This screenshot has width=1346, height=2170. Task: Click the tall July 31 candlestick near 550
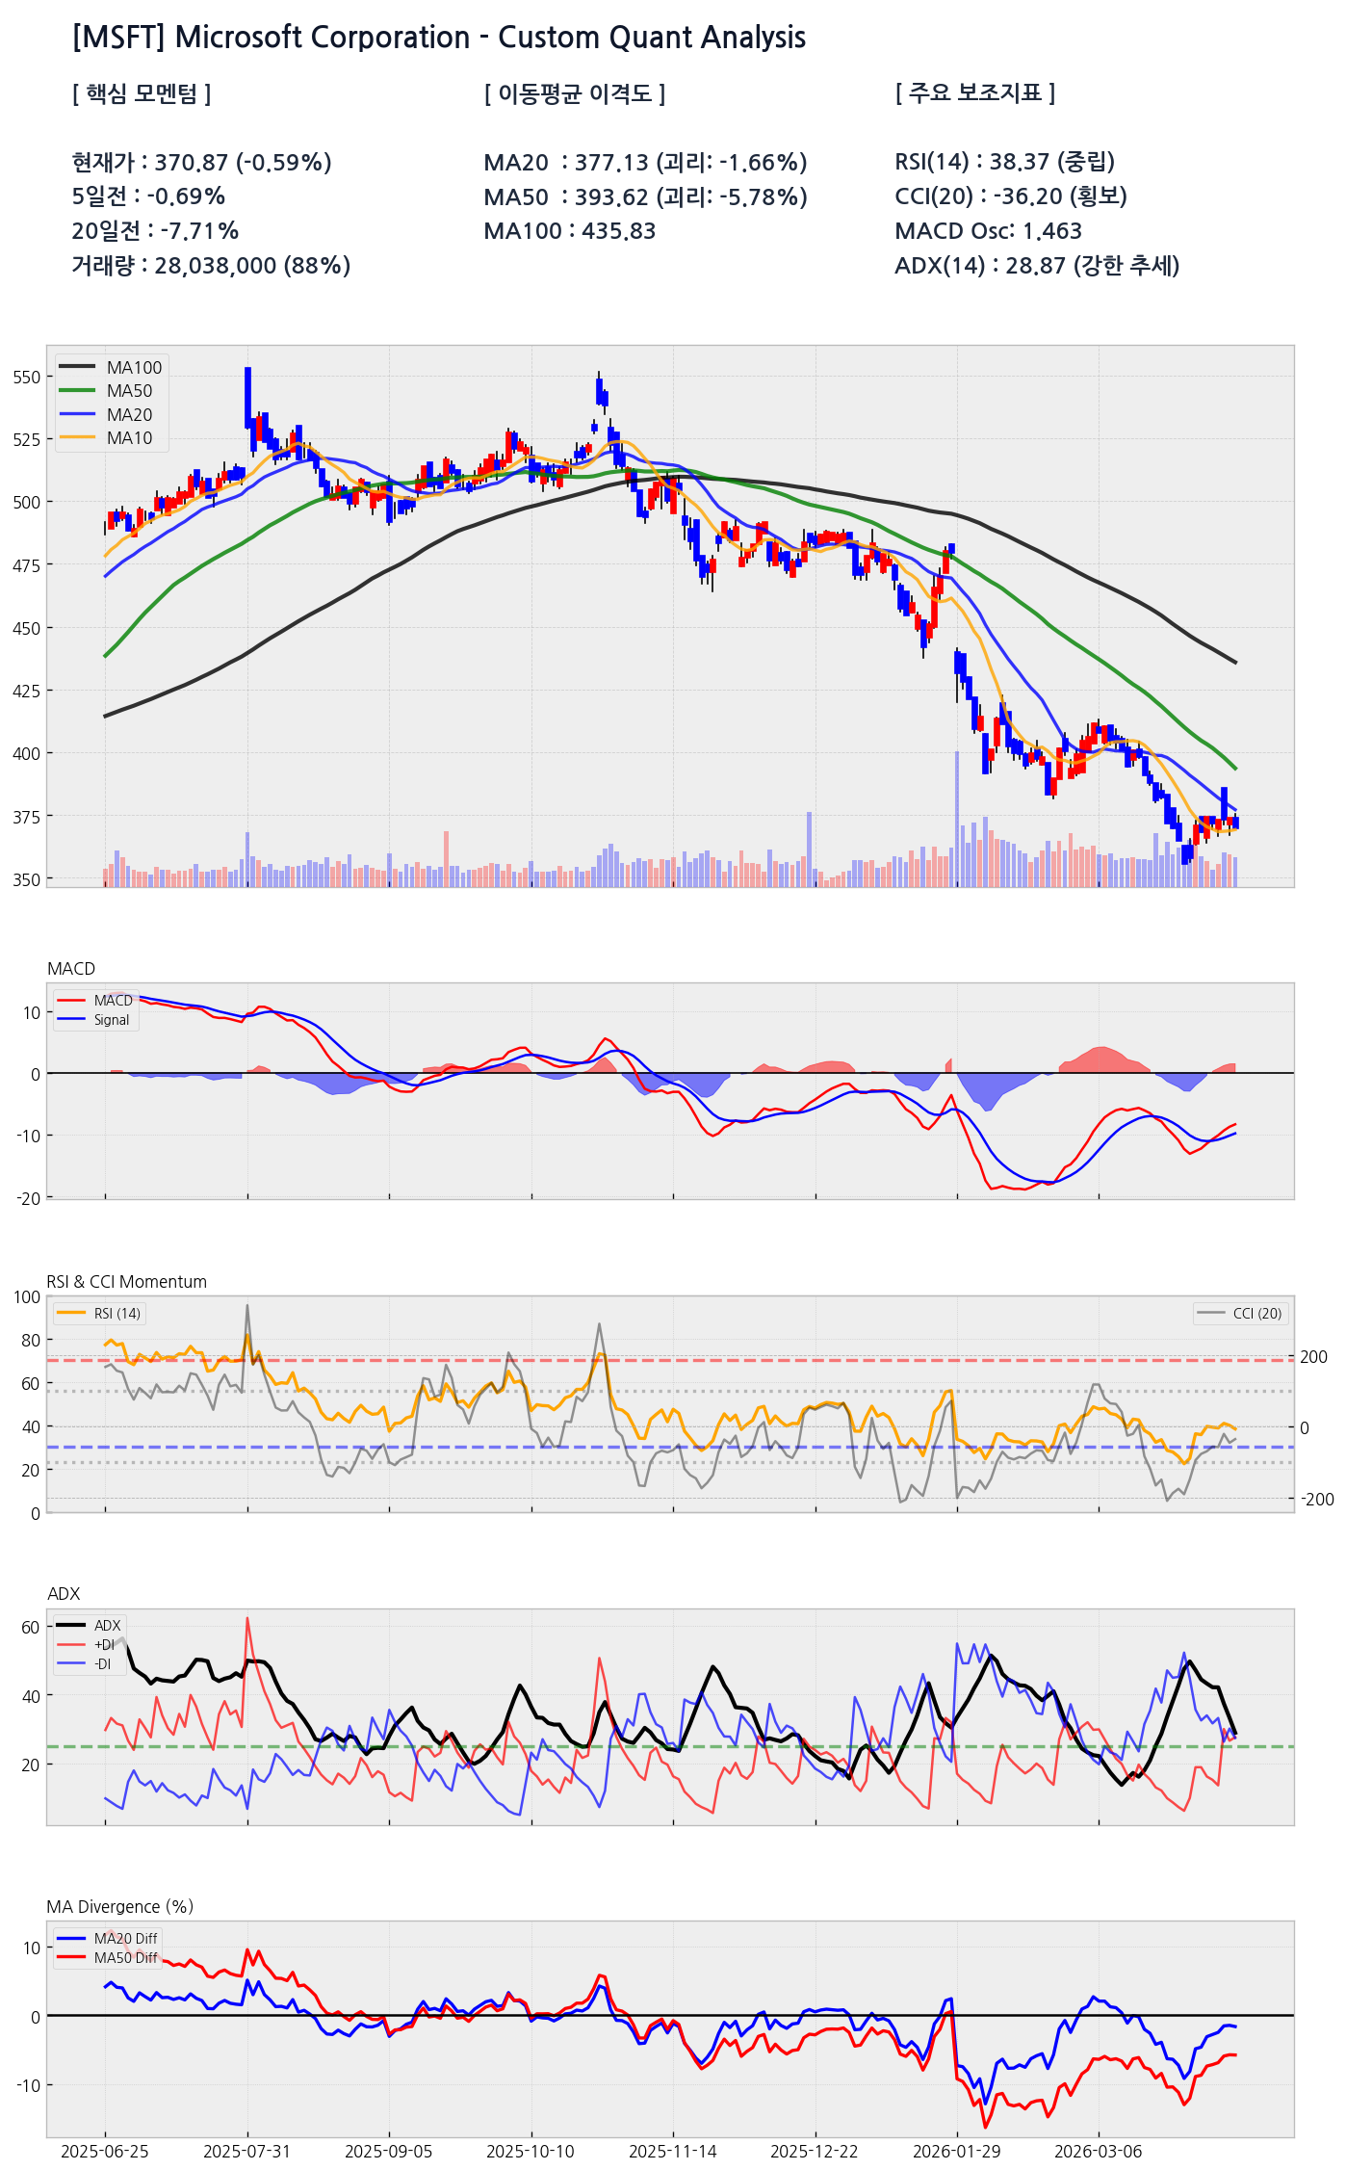coord(247,398)
